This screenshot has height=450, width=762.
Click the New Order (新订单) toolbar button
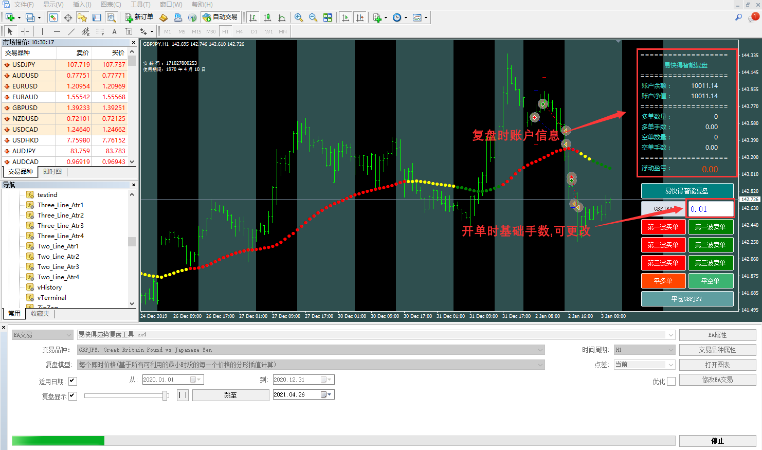click(139, 17)
